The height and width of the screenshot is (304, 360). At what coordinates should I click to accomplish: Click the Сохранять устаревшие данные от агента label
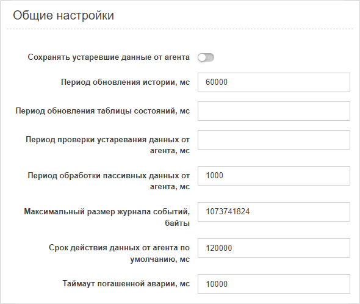click(109, 57)
